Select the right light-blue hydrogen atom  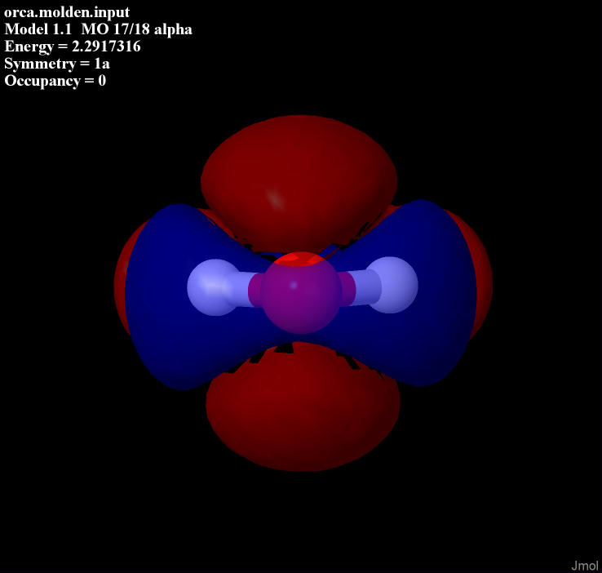pyautogui.click(x=391, y=285)
